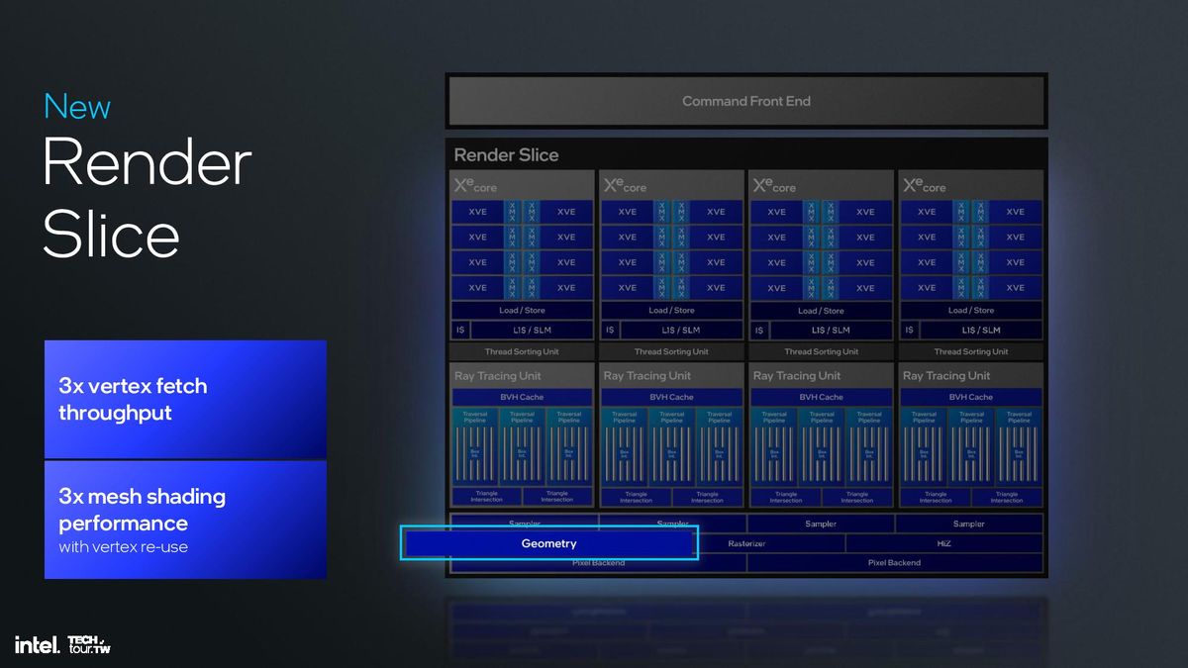
Task: Click the first Xe core logo
Action: pos(475,186)
